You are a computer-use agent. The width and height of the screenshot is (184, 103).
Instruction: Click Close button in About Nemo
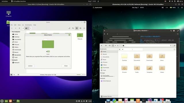66,66
